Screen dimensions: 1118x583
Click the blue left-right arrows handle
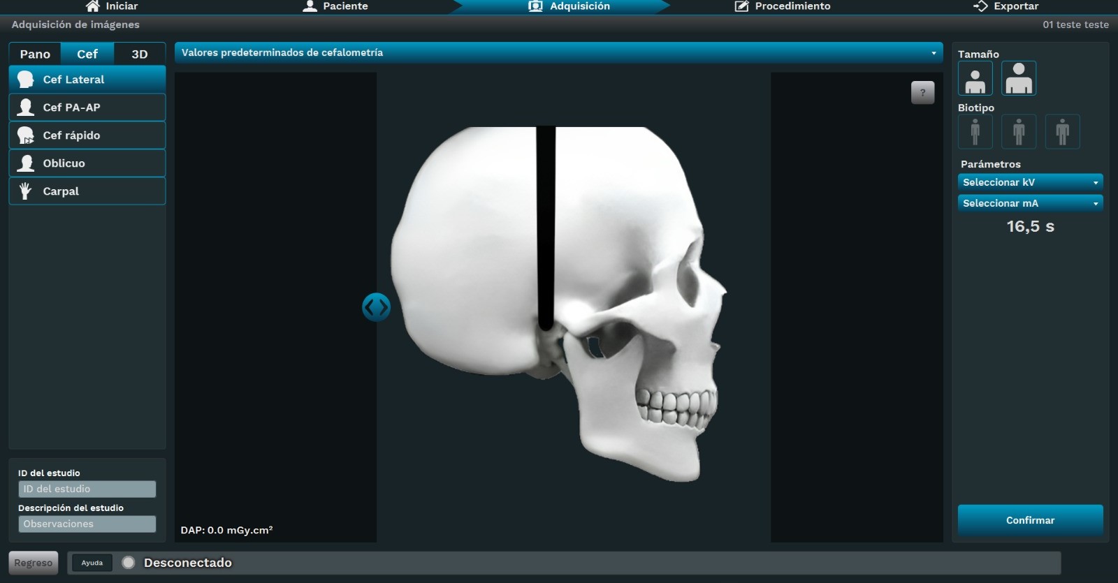tap(376, 307)
